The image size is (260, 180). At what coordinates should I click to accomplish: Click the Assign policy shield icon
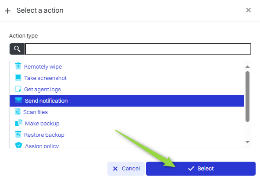(x=18, y=145)
